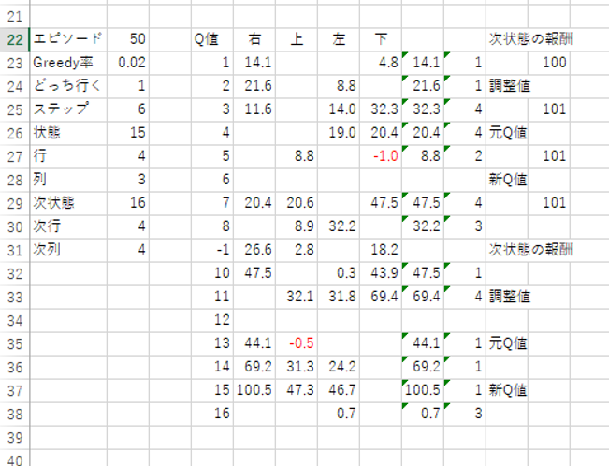This screenshot has height=466, width=609.
Task: Select the 列 value 3 cell
Action: tap(128, 180)
